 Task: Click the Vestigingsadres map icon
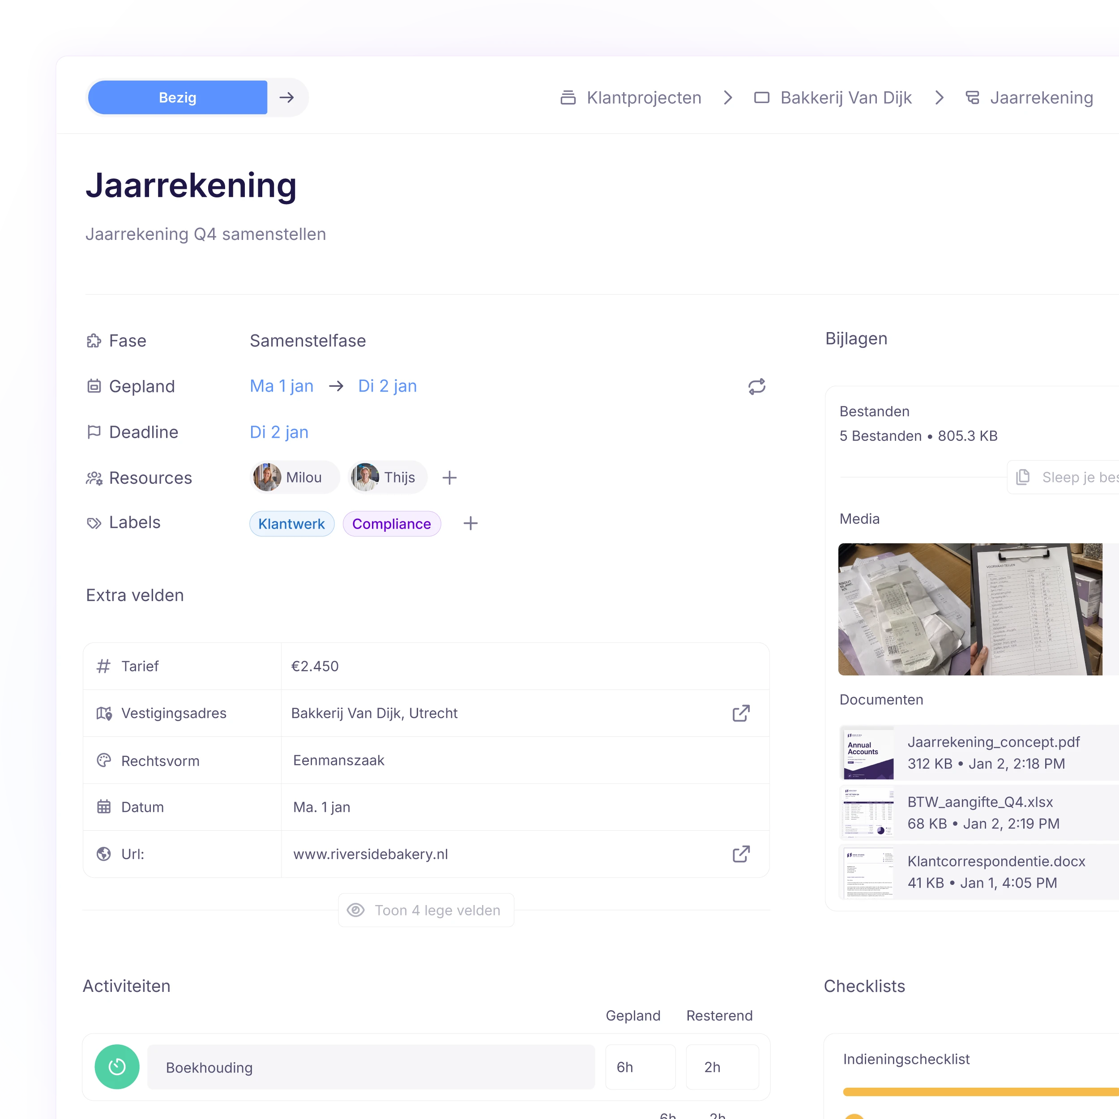[x=104, y=713]
